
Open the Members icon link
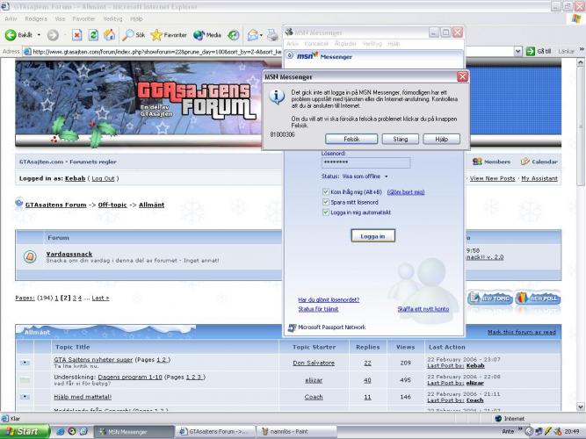coord(491,162)
